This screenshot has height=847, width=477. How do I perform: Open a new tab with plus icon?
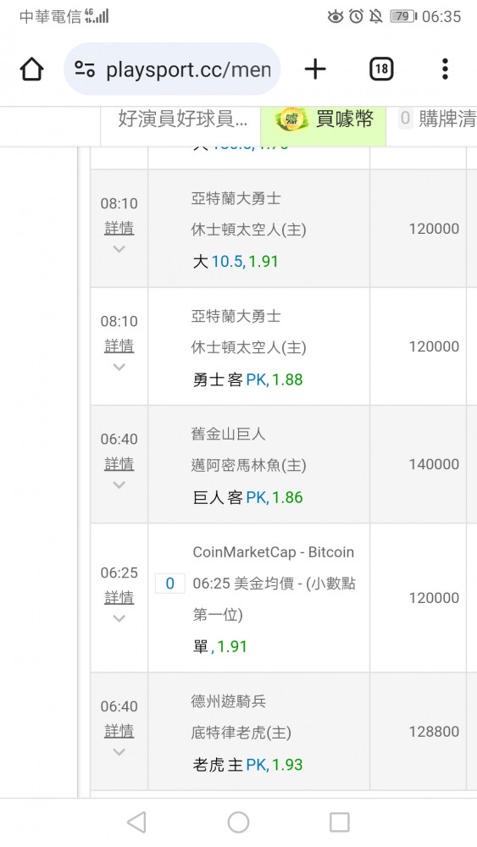click(x=315, y=69)
